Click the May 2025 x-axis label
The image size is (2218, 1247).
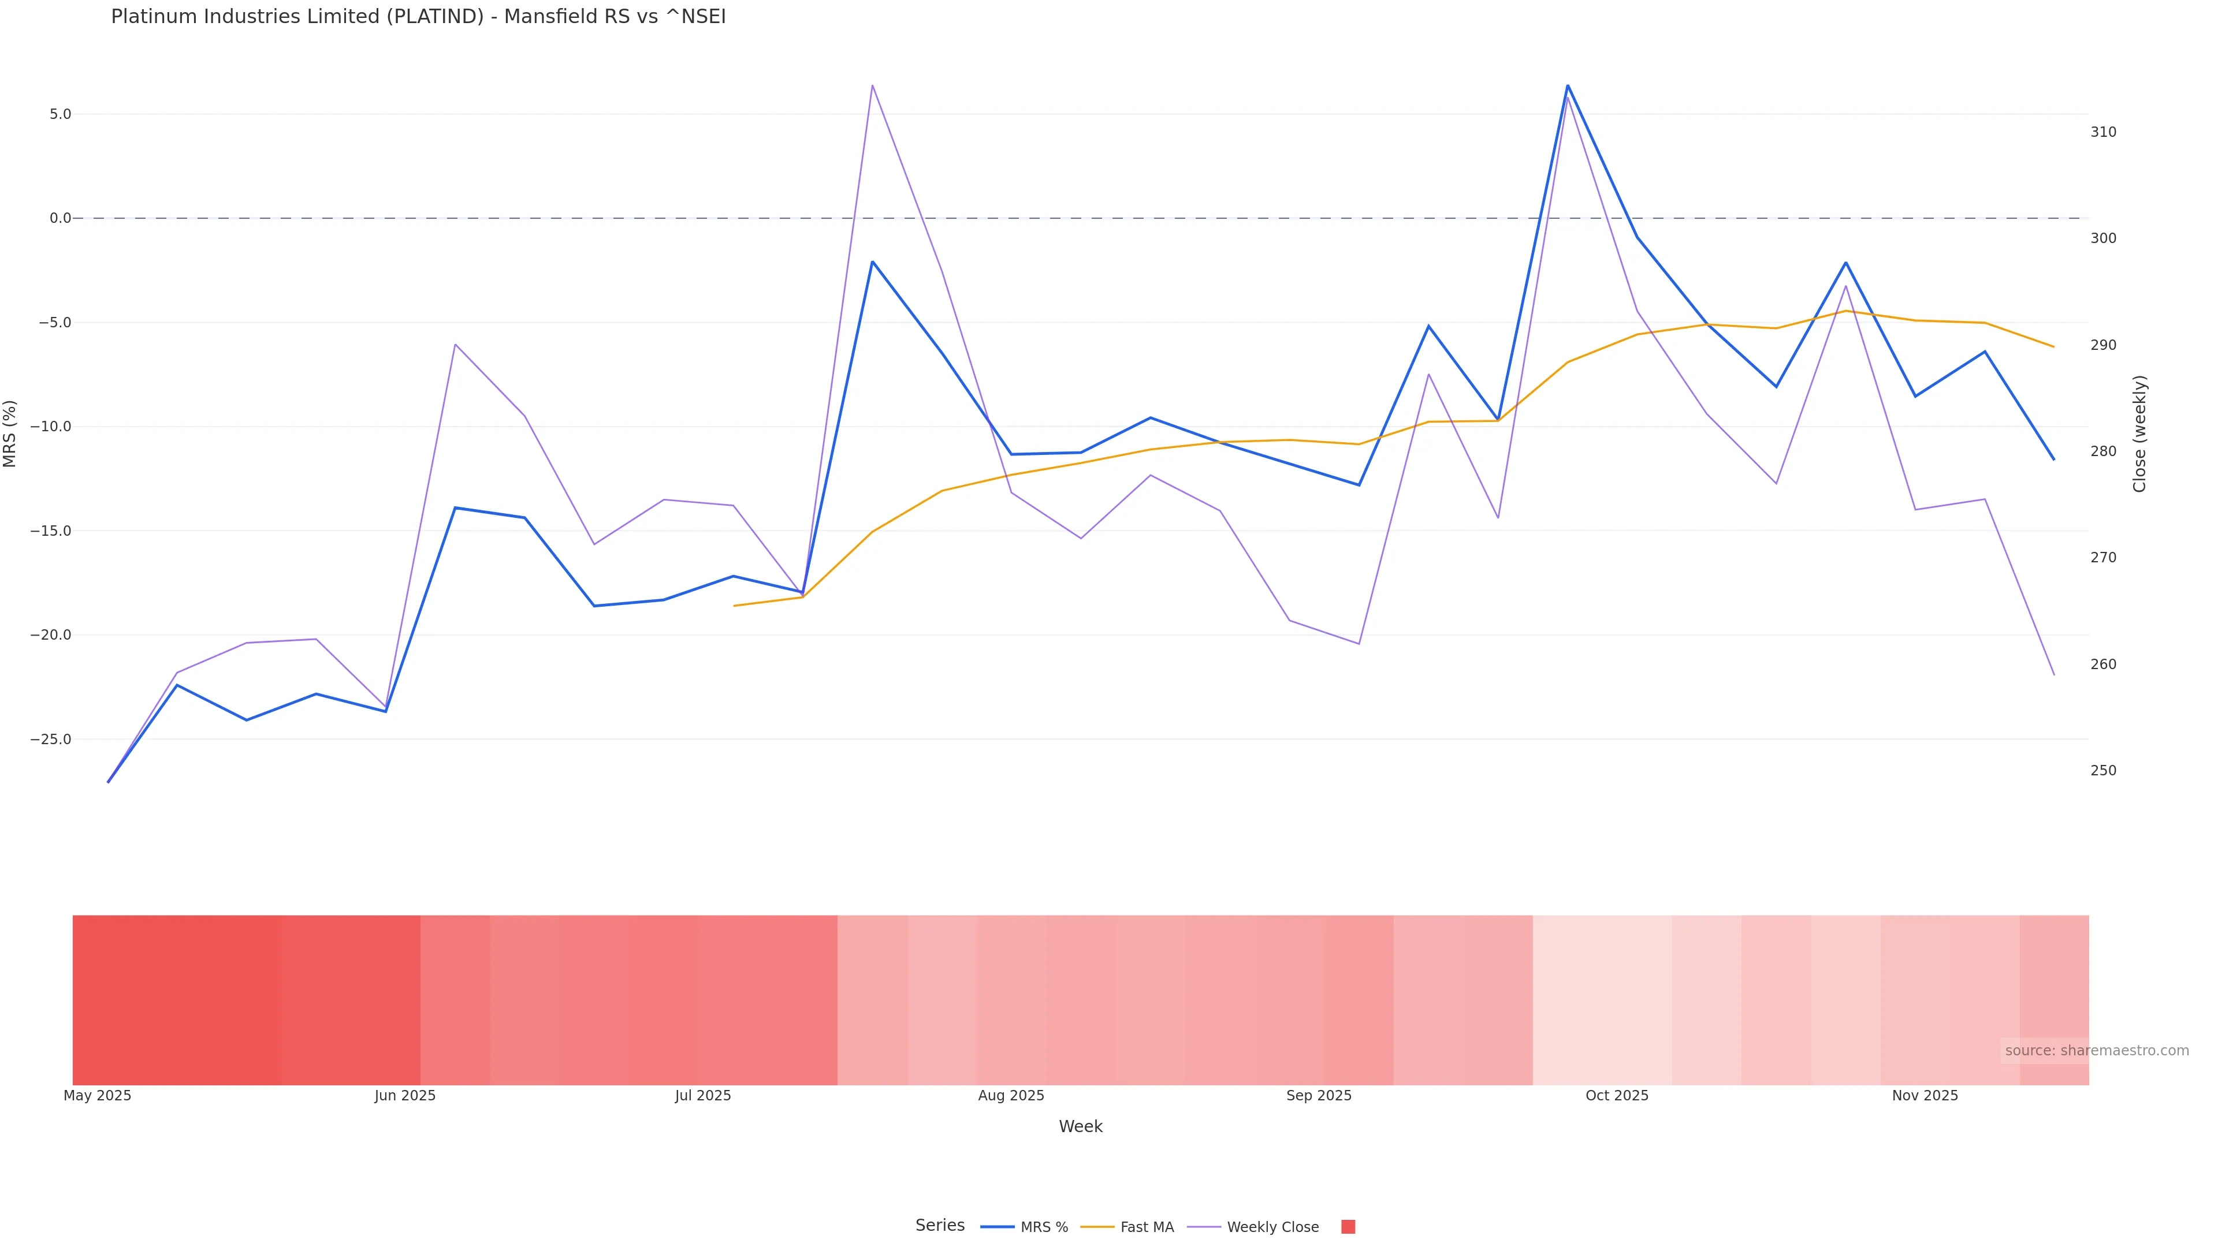[x=97, y=1096]
